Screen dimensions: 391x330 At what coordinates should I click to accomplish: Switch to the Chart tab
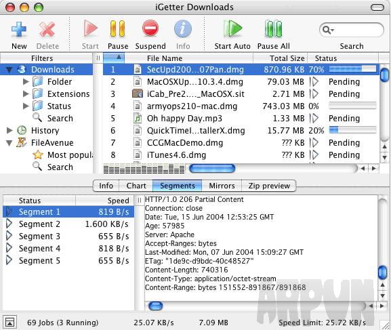click(x=136, y=186)
